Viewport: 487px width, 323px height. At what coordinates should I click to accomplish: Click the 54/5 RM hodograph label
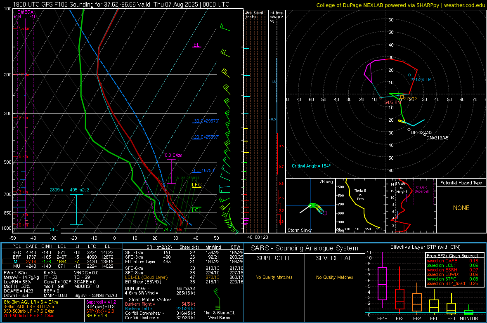[x=392, y=102]
